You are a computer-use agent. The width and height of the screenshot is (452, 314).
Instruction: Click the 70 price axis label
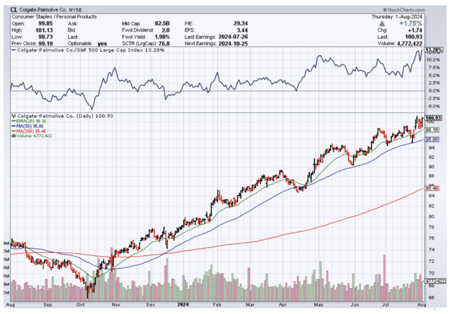(432, 273)
